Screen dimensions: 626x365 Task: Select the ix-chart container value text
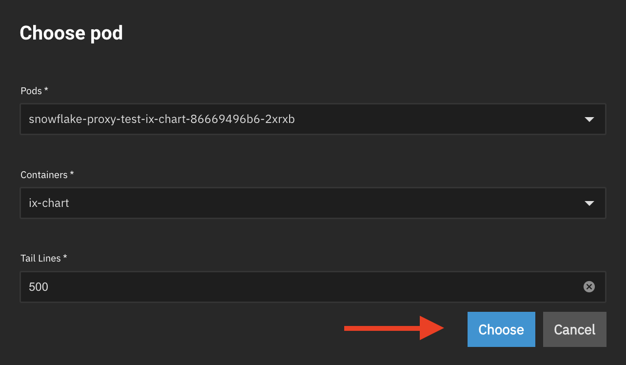coord(49,203)
